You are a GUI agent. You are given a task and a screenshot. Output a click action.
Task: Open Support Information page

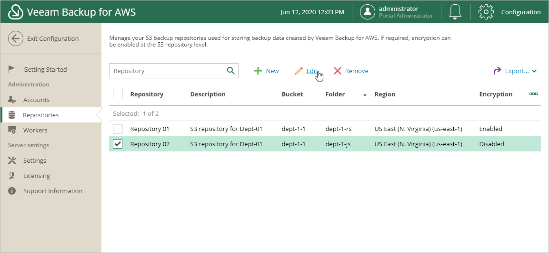coord(53,191)
